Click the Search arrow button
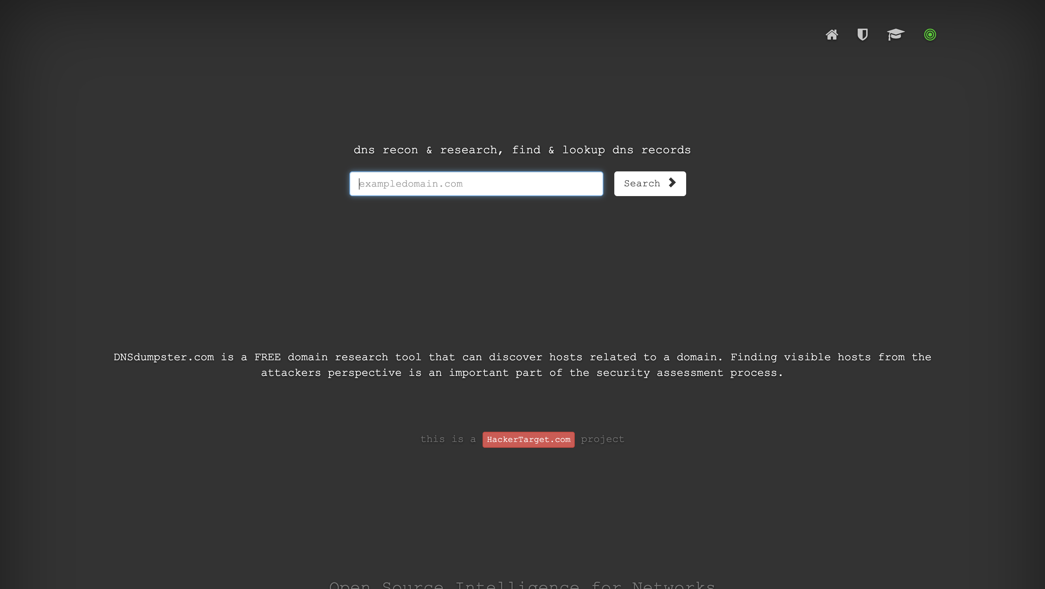The image size is (1045, 589). click(x=649, y=183)
